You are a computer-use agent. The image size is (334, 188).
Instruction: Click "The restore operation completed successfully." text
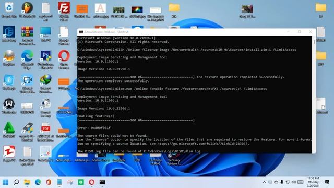click(241, 77)
